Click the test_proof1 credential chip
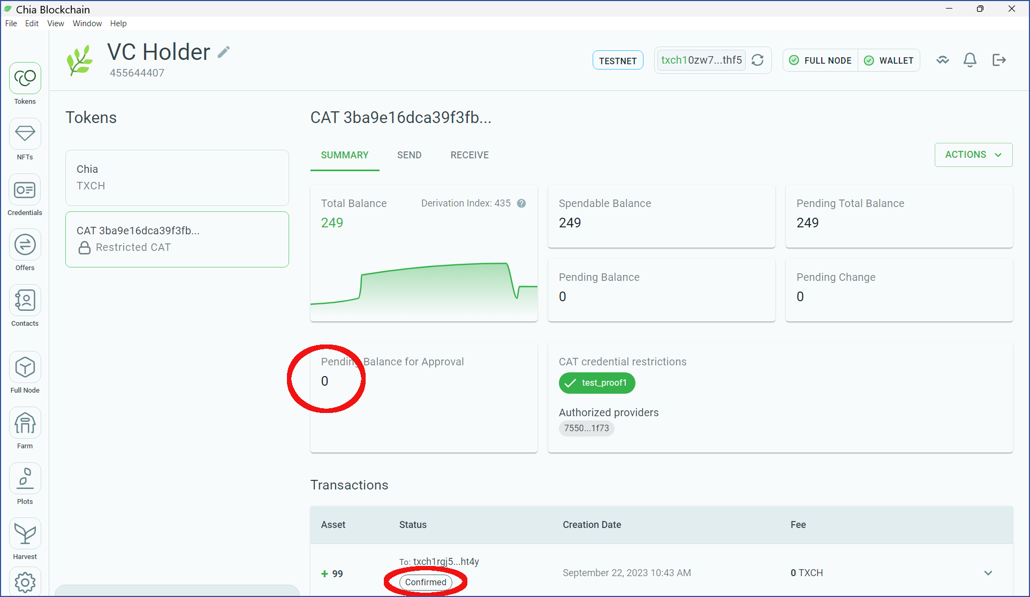 [597, 383]
